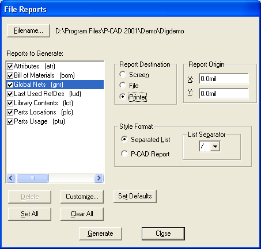This screenshot has width=261, height=249.
Task: Open the Filename... browse dialog
Action: point(28,30)
